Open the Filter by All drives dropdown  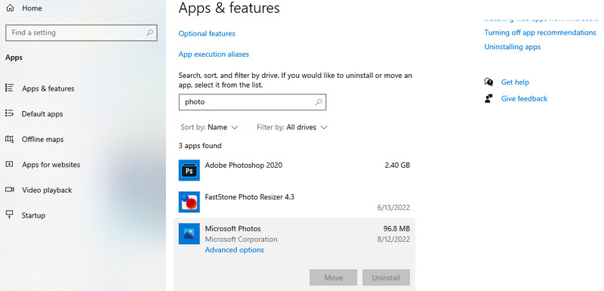292,127
